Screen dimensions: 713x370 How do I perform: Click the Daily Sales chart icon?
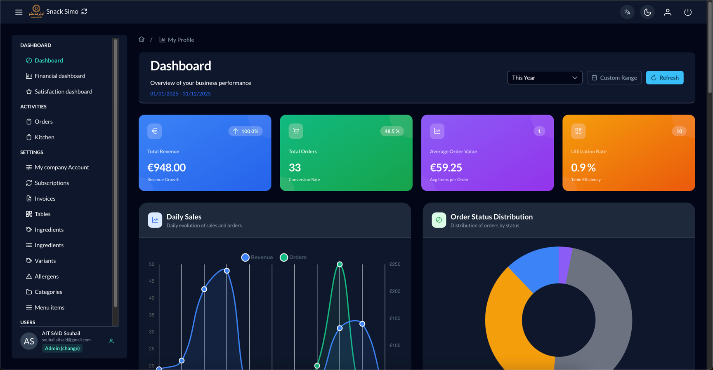click(x=155, y=220)
